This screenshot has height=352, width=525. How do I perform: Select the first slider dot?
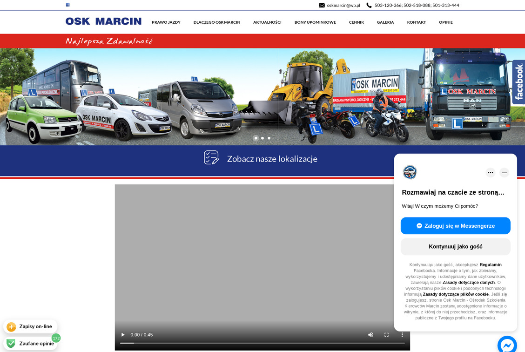pyautogui.click(x=256, y=138)
